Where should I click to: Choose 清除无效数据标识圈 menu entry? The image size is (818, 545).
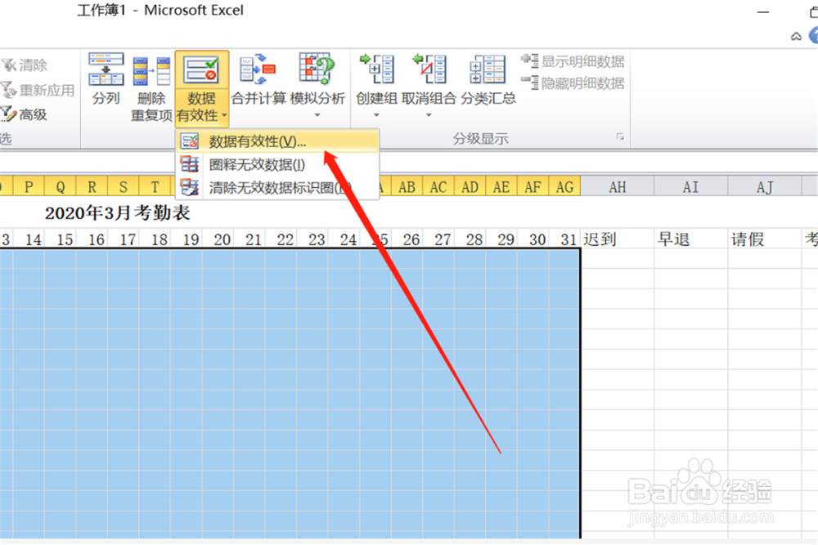coord(277,188)
